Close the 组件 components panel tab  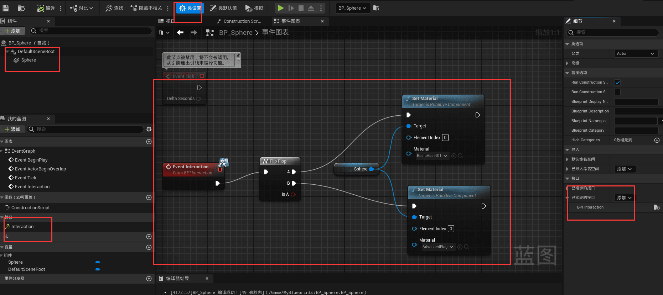[x=48, y=21]
